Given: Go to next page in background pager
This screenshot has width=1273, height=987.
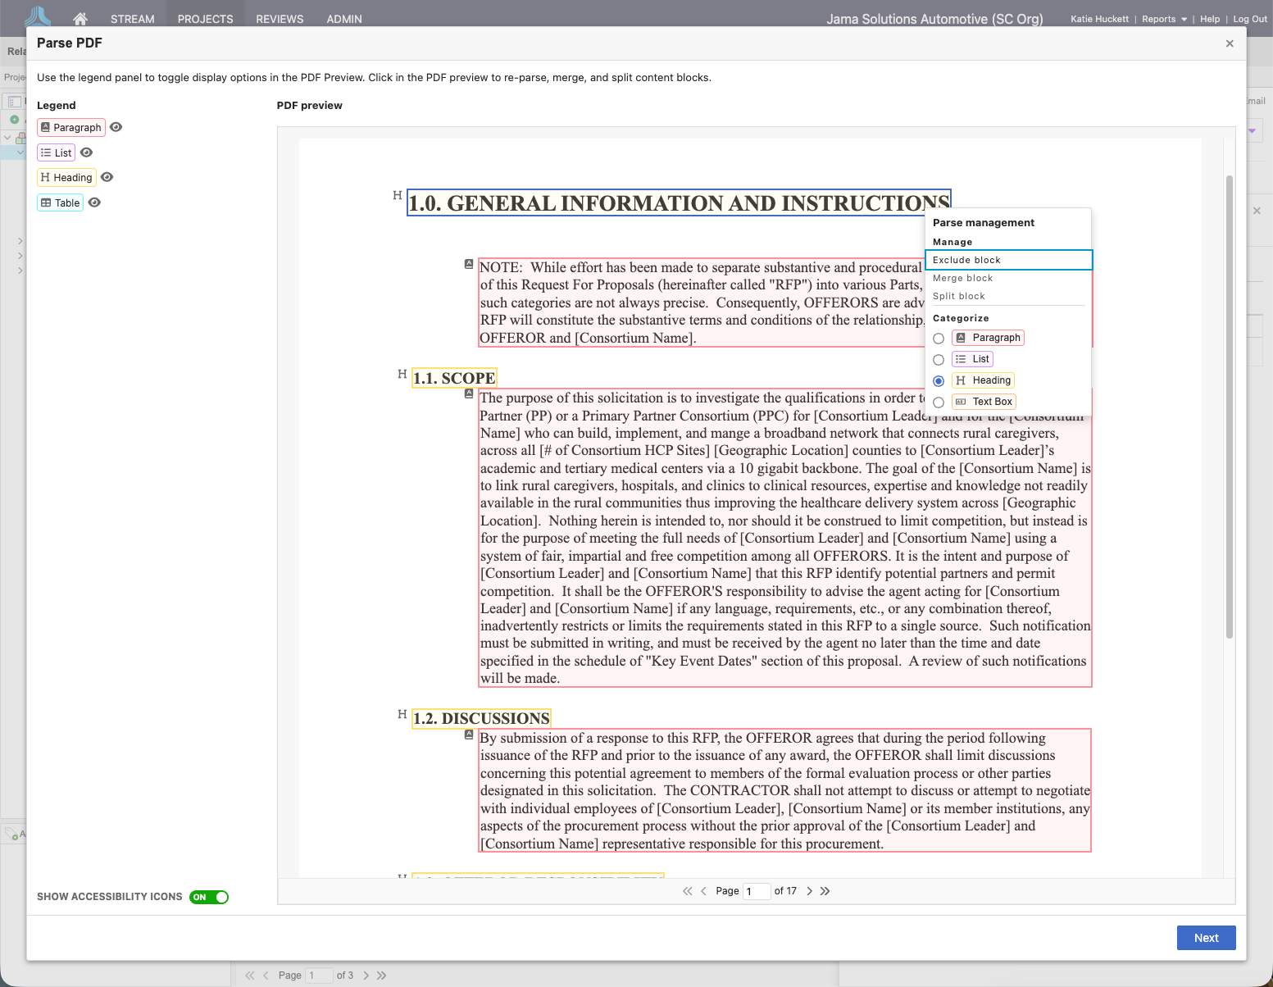Looking at the screenshot, I should (x=366, y=976).
